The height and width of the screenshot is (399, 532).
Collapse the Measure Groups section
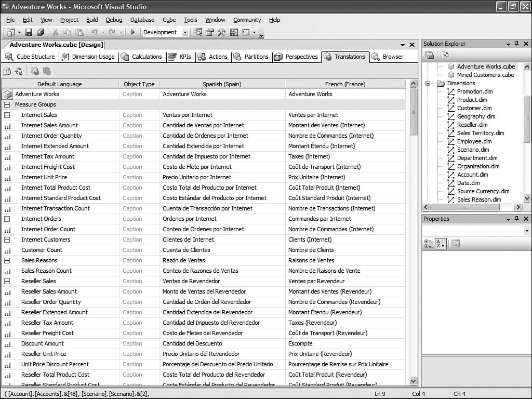tap(7, 104)
